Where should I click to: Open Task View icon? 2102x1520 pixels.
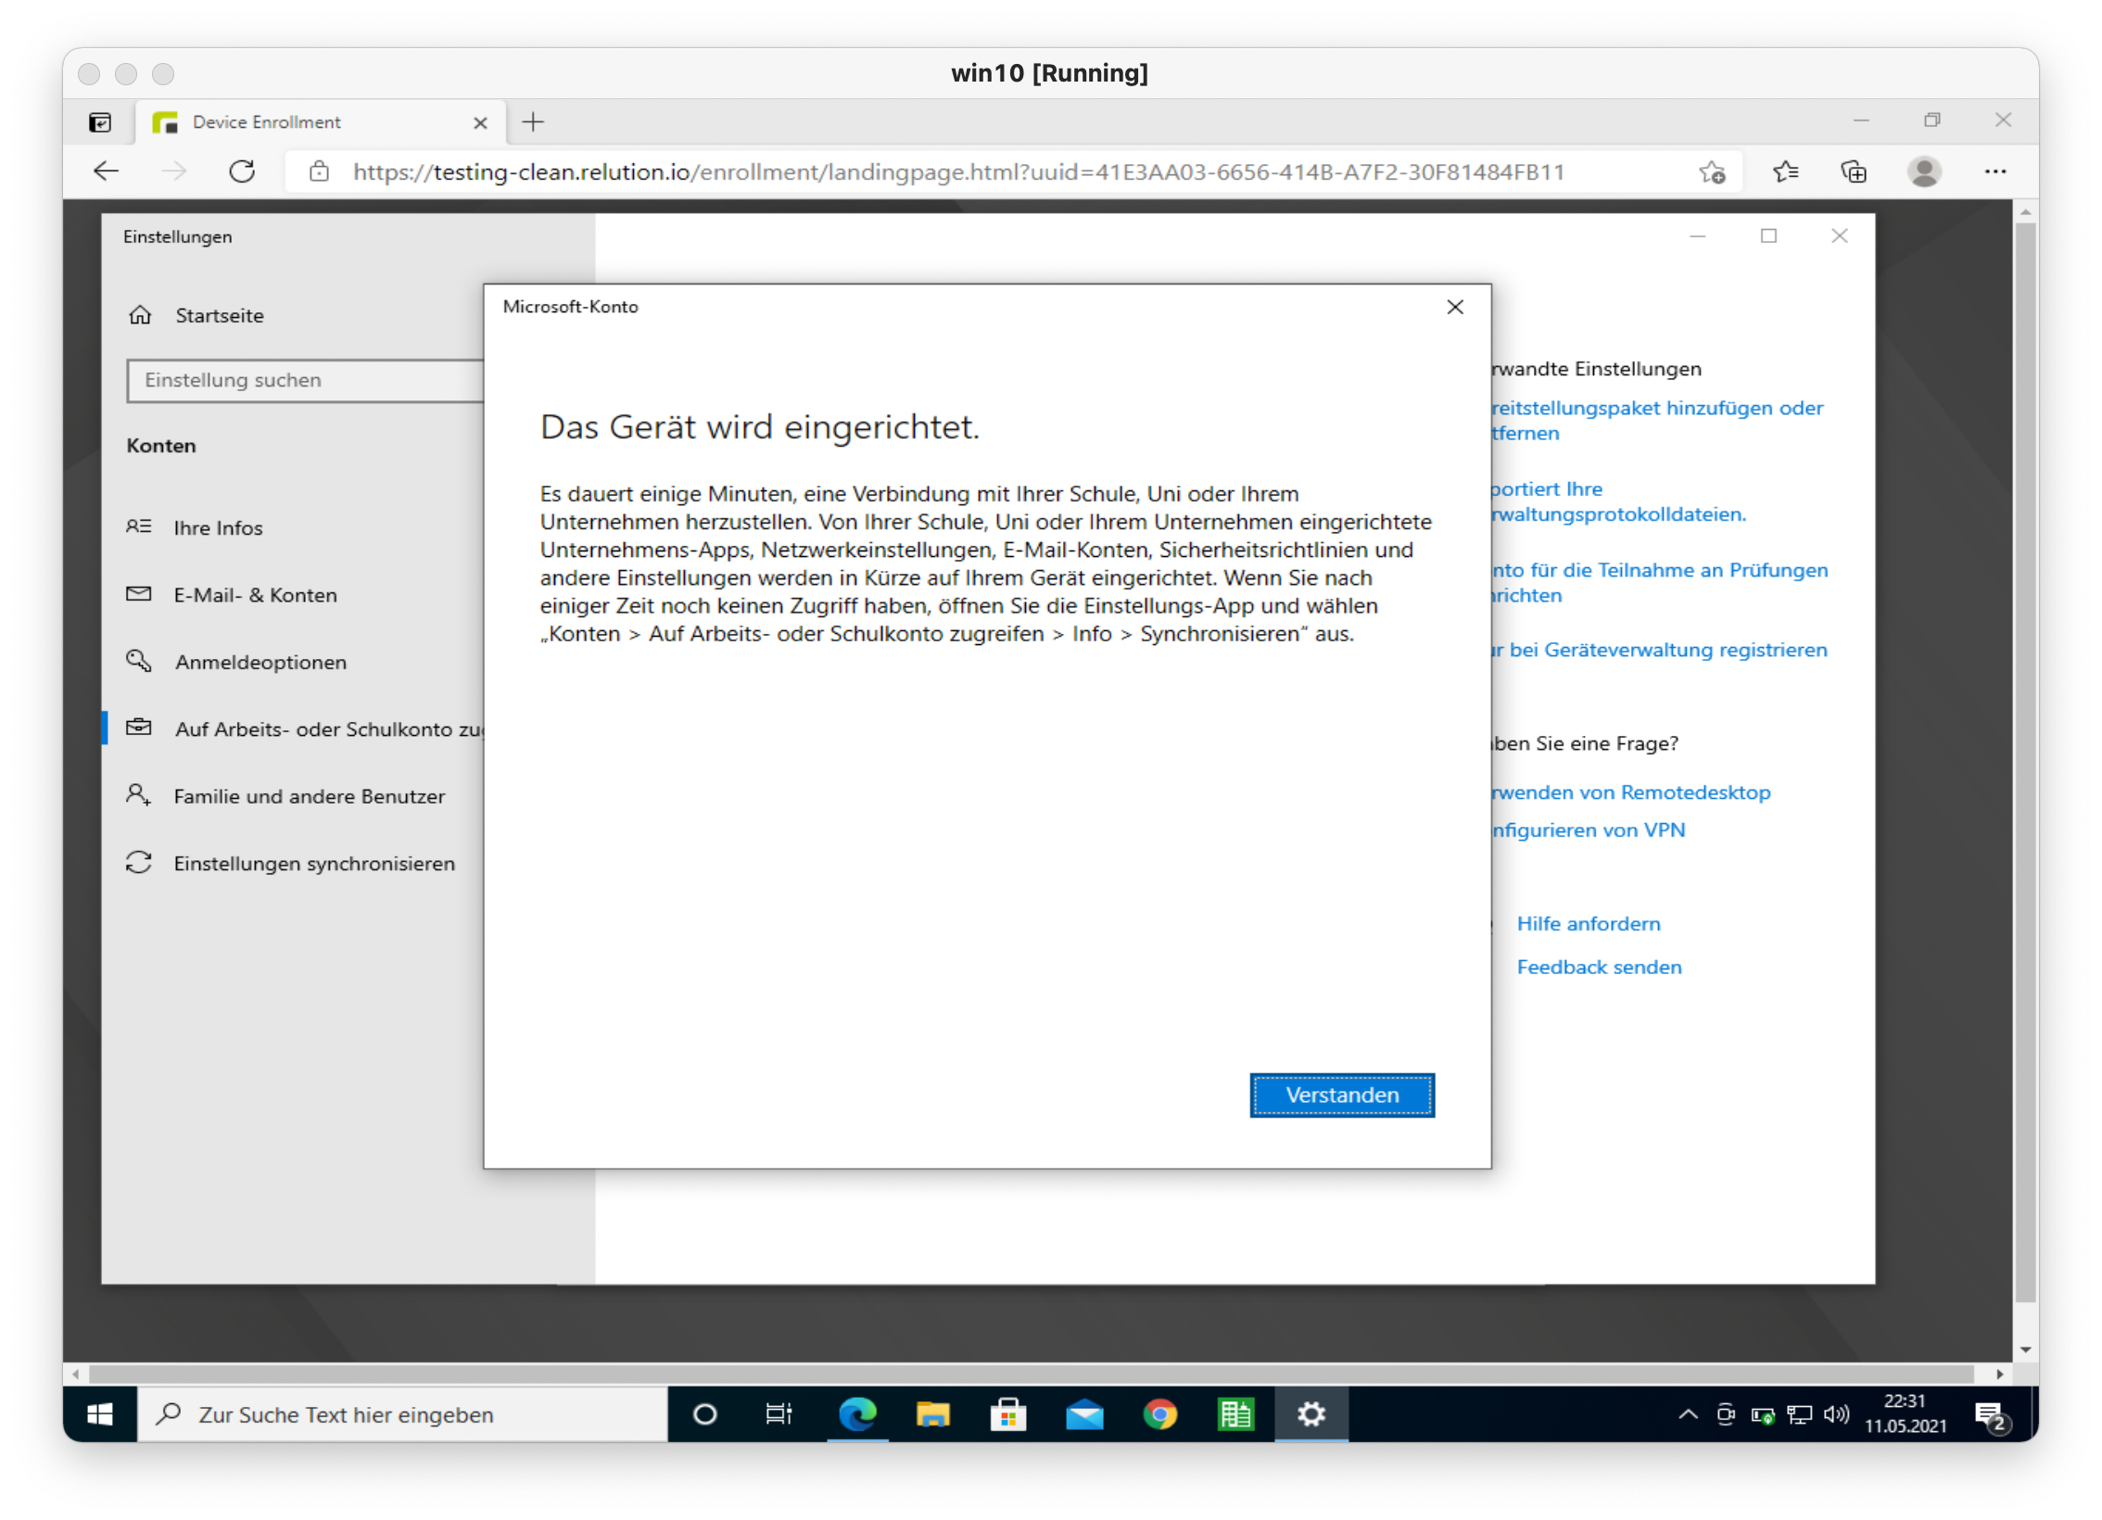click(779, 1414)
